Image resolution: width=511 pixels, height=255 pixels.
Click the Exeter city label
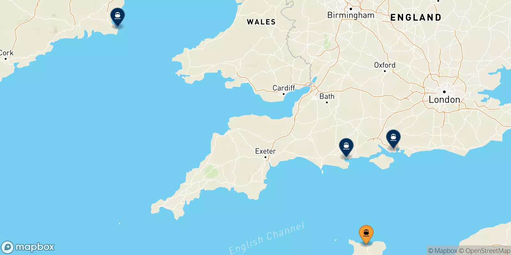(x=265, y=151)
